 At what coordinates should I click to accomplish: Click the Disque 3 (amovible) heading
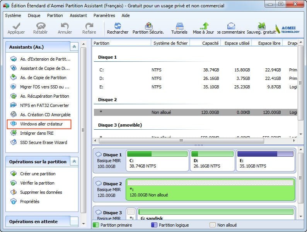point(120,125)
